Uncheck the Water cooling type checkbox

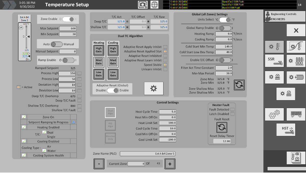[x=45, y=151]
